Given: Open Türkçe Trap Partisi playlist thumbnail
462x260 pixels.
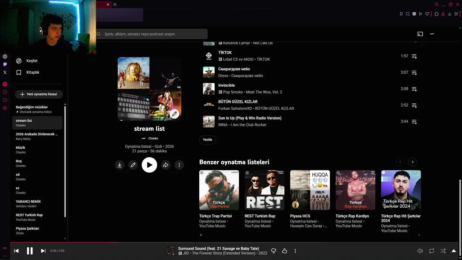Looking at the screenshot, I should click(219, 190).
